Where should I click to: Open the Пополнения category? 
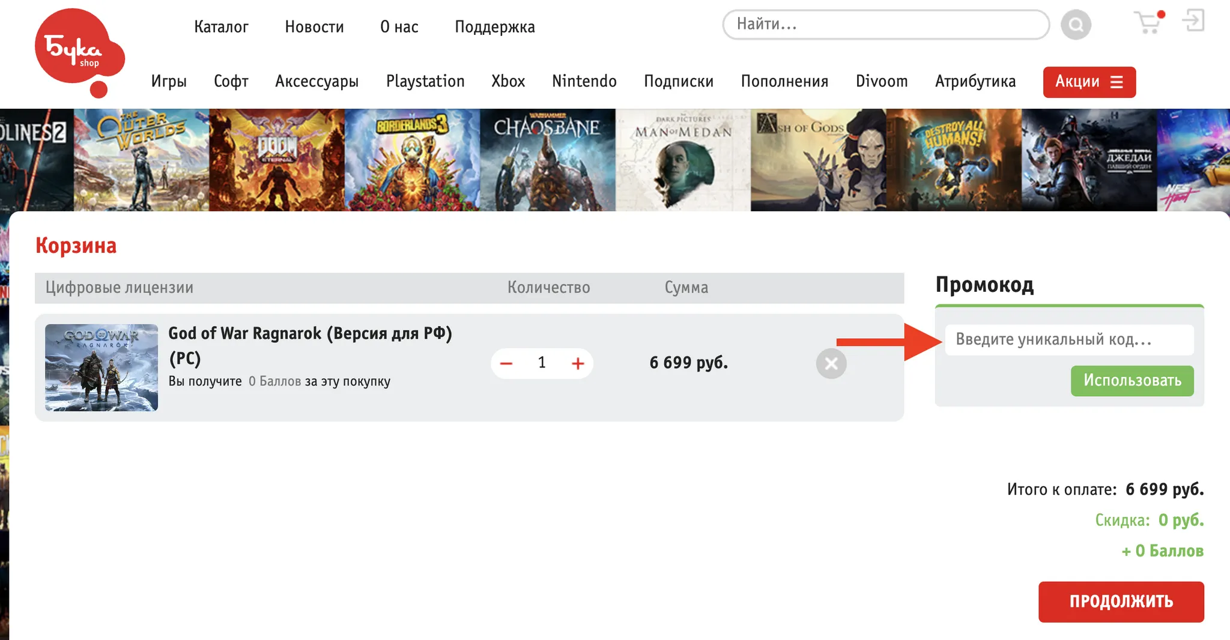pos(784,81)
